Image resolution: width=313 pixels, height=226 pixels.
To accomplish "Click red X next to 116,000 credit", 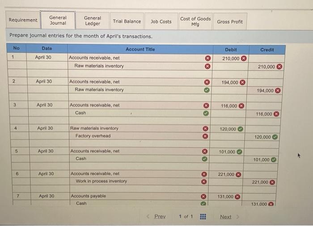I will coord(276,114).
